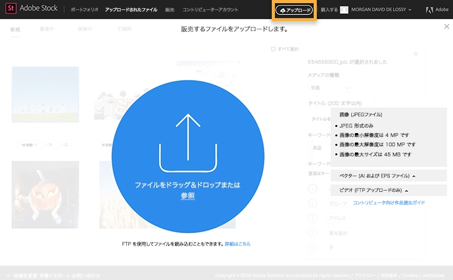Click the 利用条件 footer link

click(389, 276)
